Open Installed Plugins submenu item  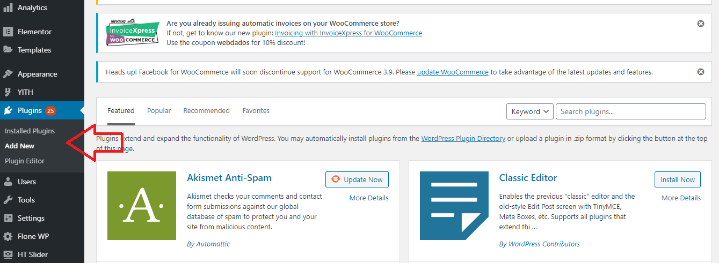pyautogui.click(x=30, y=131)
